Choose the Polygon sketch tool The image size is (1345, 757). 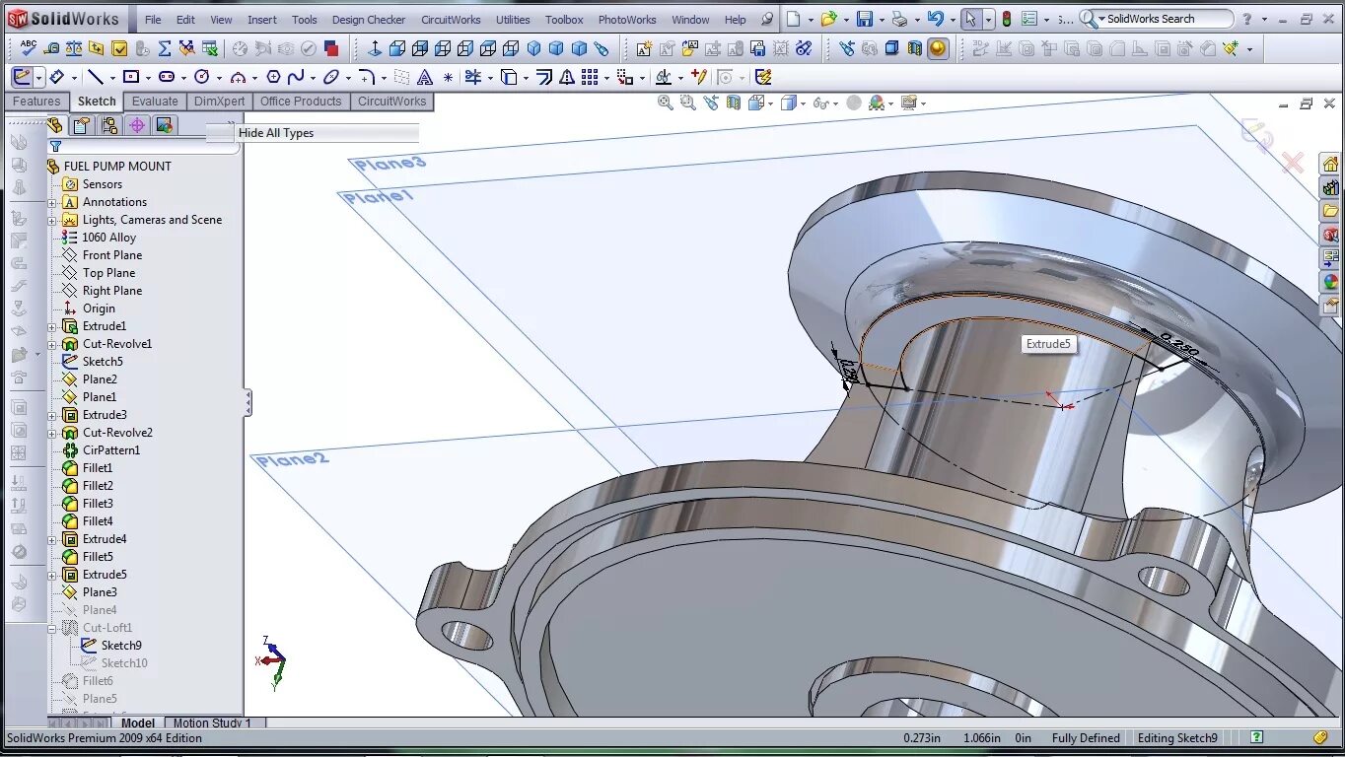273,77
